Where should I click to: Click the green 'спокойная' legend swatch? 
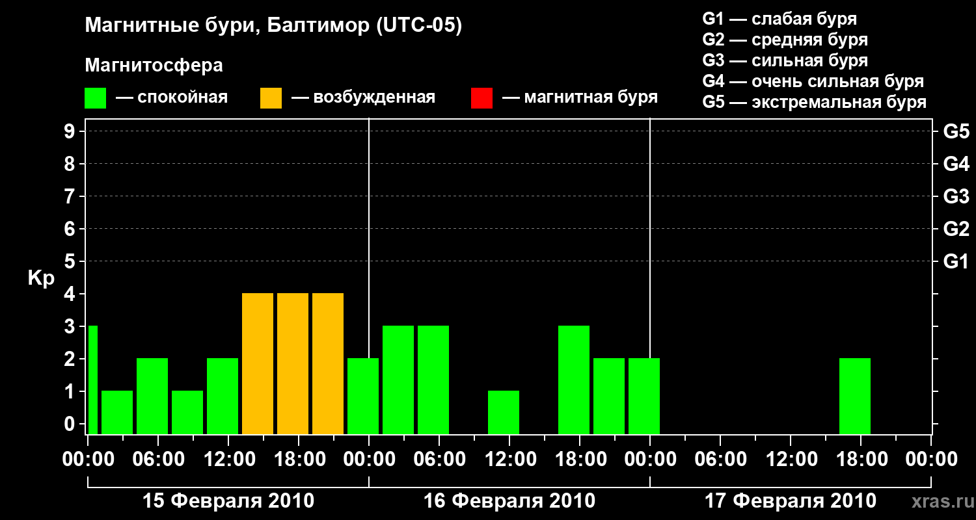pyautogui.click(x=96, y=98)
